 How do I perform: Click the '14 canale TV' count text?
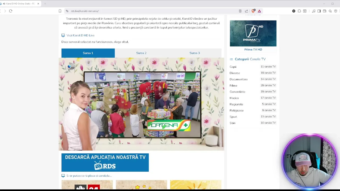pyautogui.click(x=268, y=79)
